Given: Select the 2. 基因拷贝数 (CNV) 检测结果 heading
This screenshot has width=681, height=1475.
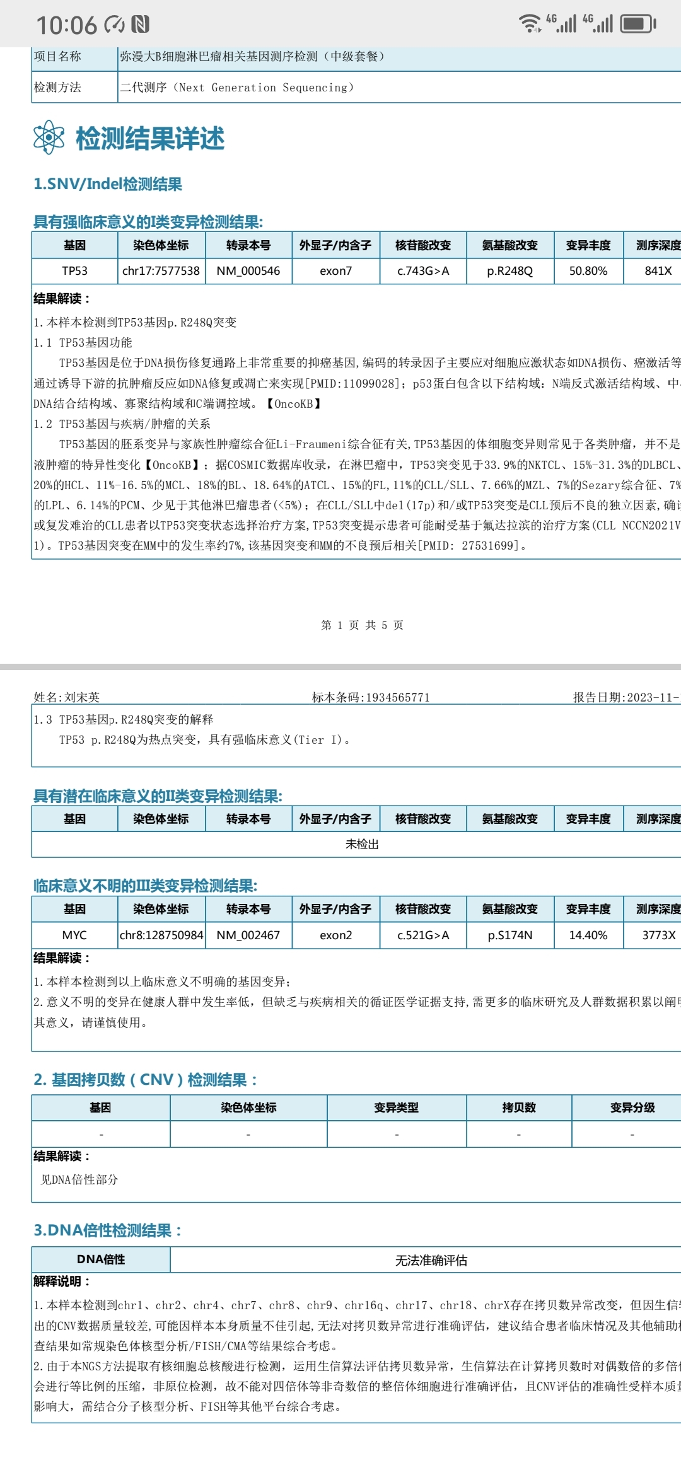Looking at the screenshot, I should click(146, 1080).
